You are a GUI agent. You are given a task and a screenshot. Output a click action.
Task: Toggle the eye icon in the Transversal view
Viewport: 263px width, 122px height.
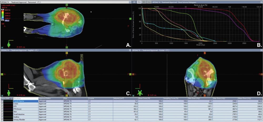2,47
